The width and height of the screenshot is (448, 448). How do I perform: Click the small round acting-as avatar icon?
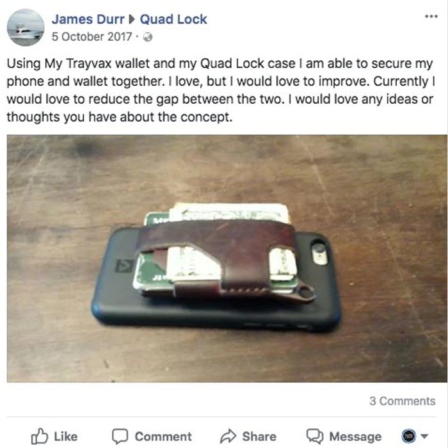tap(408, 436)
